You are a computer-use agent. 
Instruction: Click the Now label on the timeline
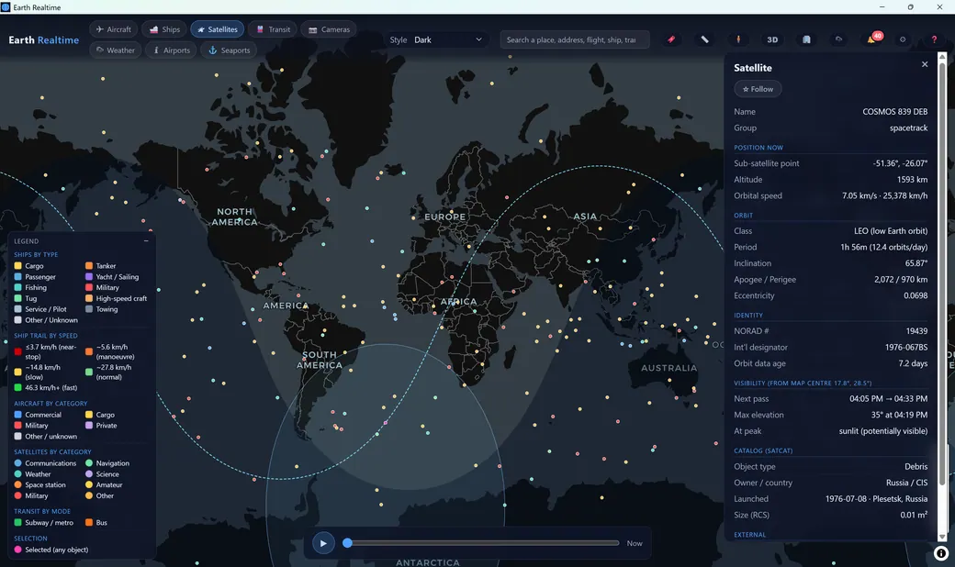click(634, 543)
